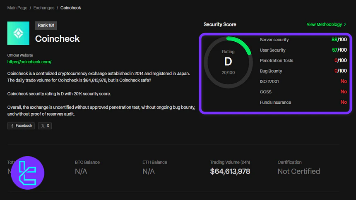Click the D rating gauge
356x200 pixels.
228,62
